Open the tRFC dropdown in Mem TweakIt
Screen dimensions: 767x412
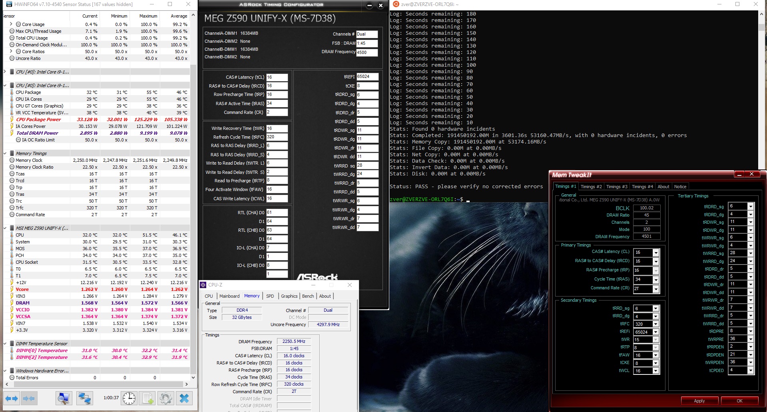click(656, 324)
